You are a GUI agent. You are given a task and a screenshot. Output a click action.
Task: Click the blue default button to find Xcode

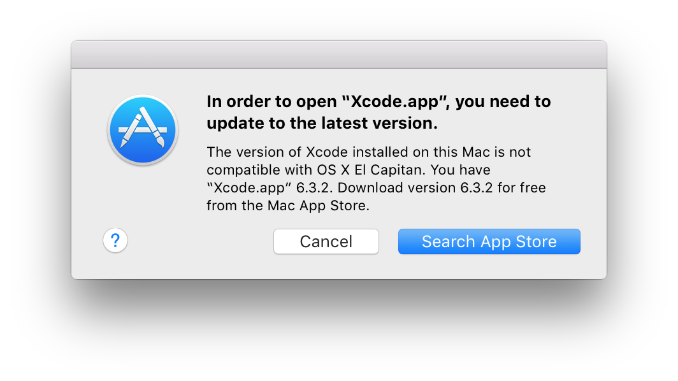489,241
